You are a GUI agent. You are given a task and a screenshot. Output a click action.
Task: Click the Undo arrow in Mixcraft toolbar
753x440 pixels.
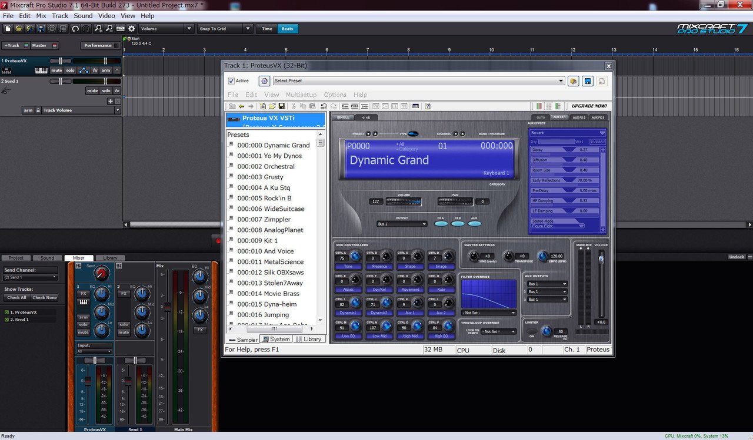(75, 28)
